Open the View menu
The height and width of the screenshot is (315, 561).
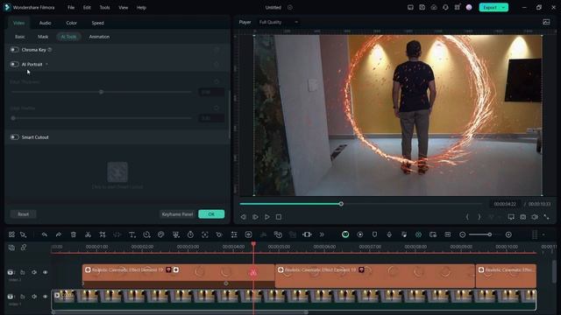[x=123, y=8]
